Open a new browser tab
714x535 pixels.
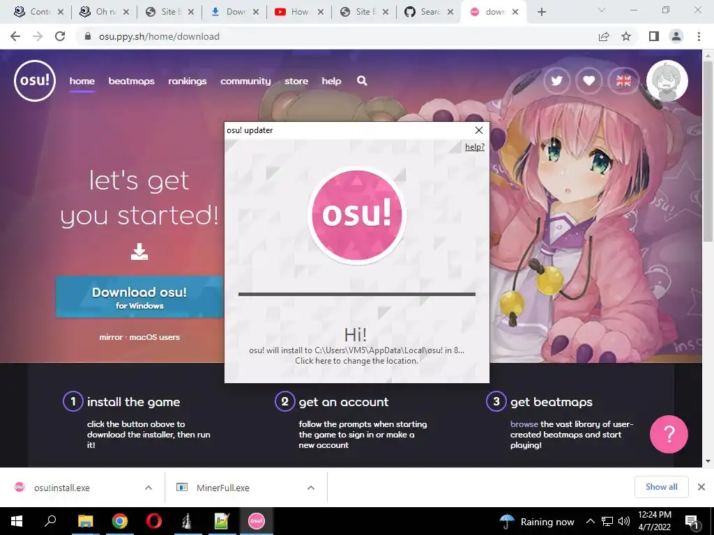pyautogui.click(x=541, y=12)
